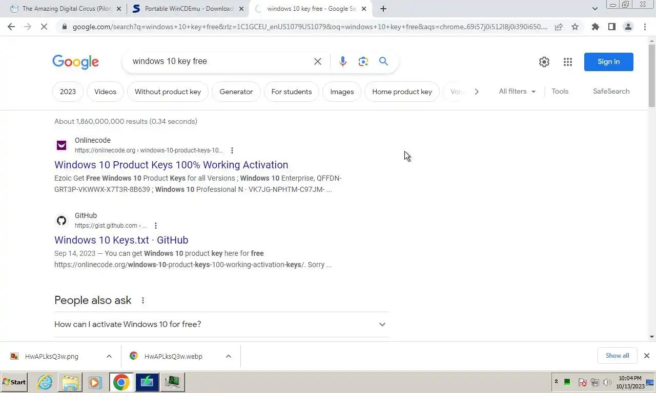Open the tab search dropdown arrow
Viewport: 656px width, 393px height.
coord(594,9)
